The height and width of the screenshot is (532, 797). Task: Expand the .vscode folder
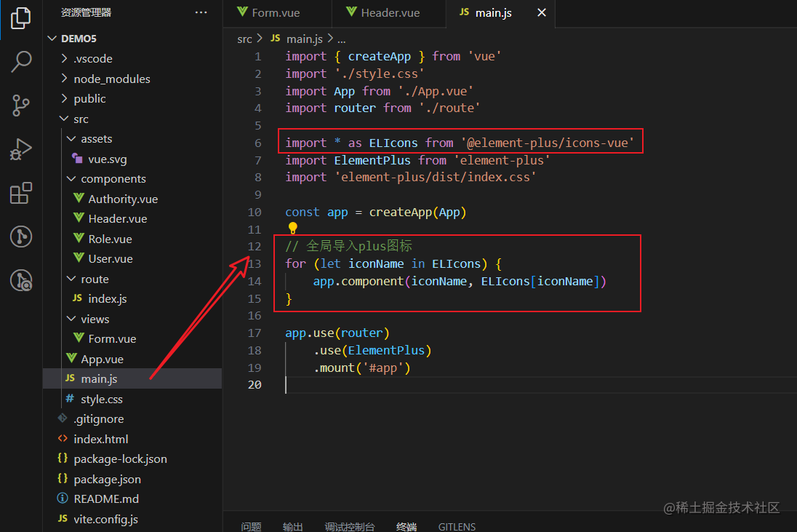pos(64,58)
